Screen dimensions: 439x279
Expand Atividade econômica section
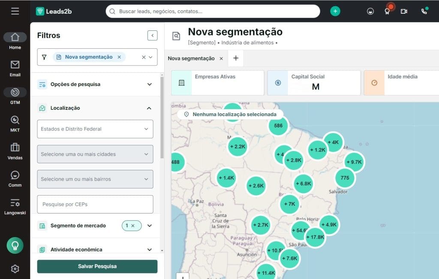pyautogui.click(x=95, y=249)
